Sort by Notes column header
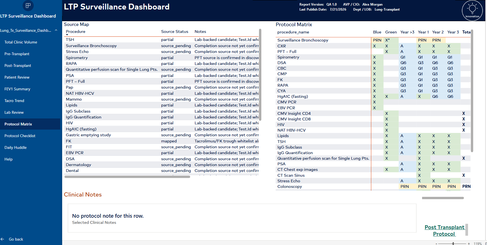487x245 pixels. coord(200,31)
